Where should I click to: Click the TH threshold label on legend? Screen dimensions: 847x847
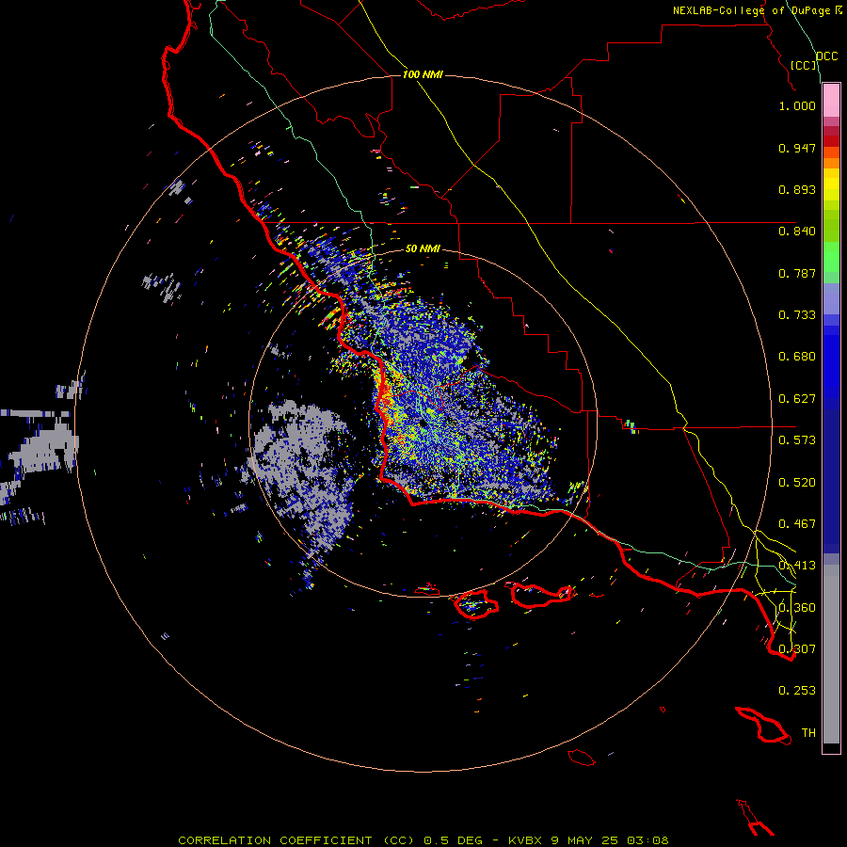point(808,733)
